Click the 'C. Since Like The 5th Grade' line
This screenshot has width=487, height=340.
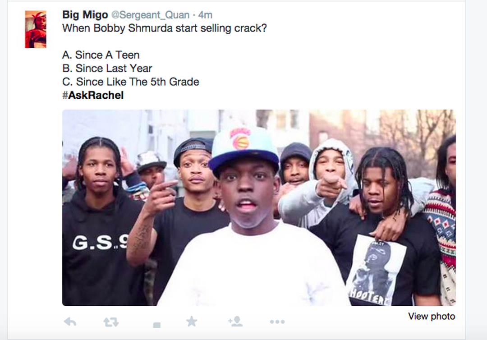[x=131, y=82]
